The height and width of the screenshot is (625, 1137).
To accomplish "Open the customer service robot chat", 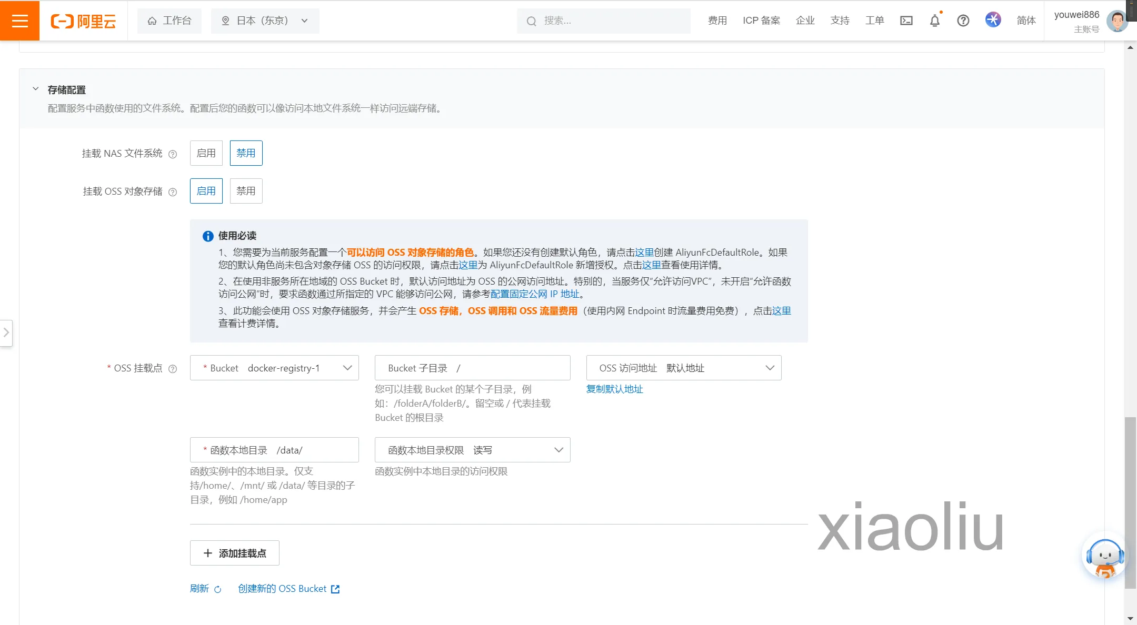I will [1104, 558].
